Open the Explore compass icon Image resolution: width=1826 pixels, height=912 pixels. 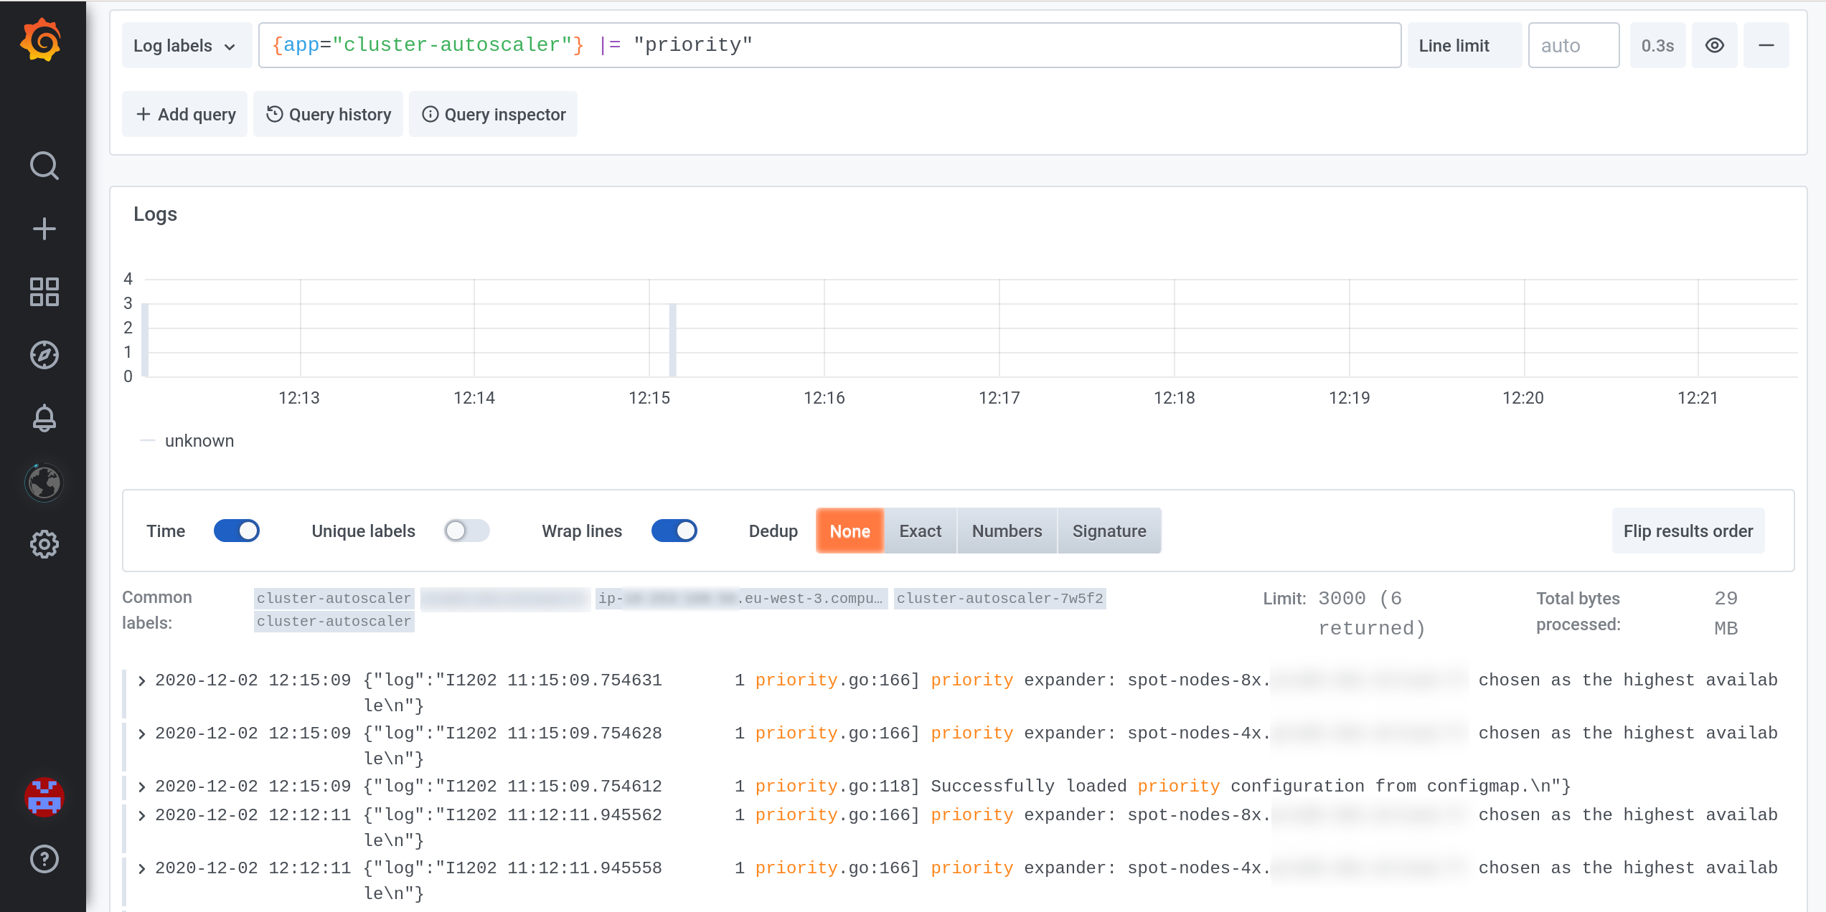click(x=44, y=355)
